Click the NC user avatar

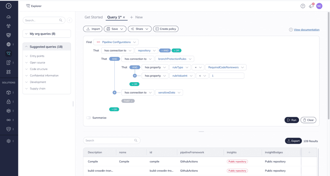click(x=319, y=6)
